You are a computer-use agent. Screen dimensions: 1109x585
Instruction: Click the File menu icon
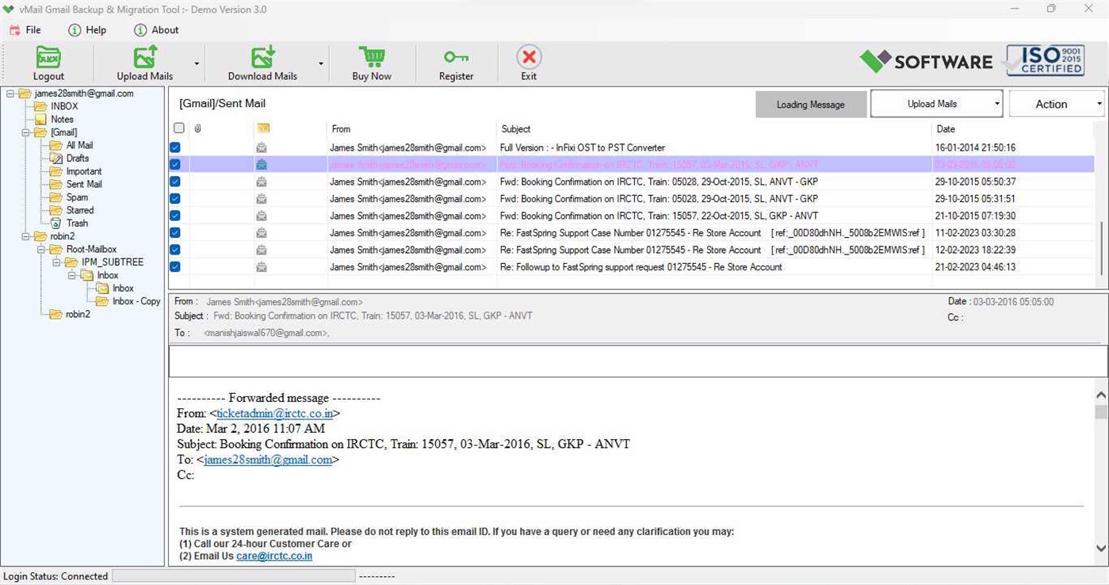tap(15, 30)
